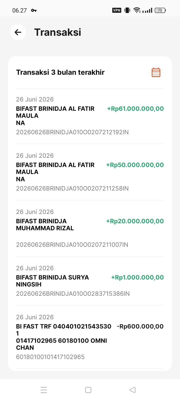Tap the vibrate mode status icon

127,10
